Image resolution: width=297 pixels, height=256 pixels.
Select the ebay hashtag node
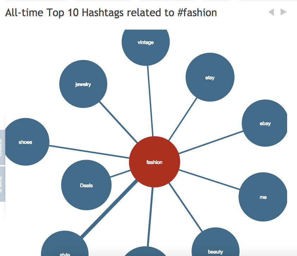click(x=265, y=123)
